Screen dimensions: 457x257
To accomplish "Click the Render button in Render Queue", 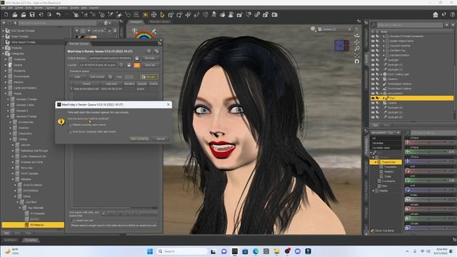I will tap(149, 77).
